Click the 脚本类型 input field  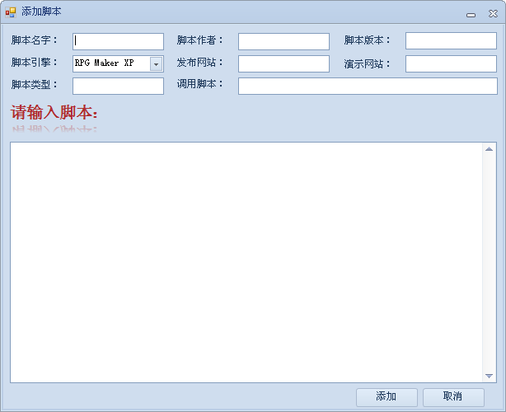[x=118, y=86]
